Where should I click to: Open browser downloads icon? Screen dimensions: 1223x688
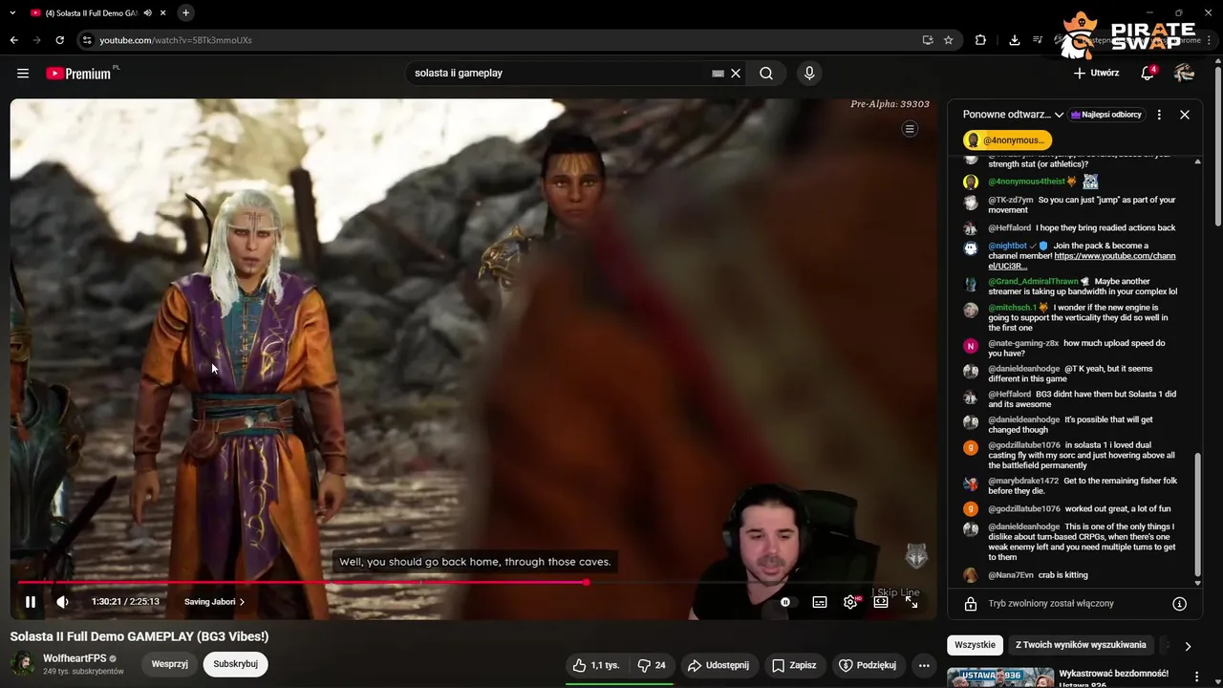(x=1014, y=40)
